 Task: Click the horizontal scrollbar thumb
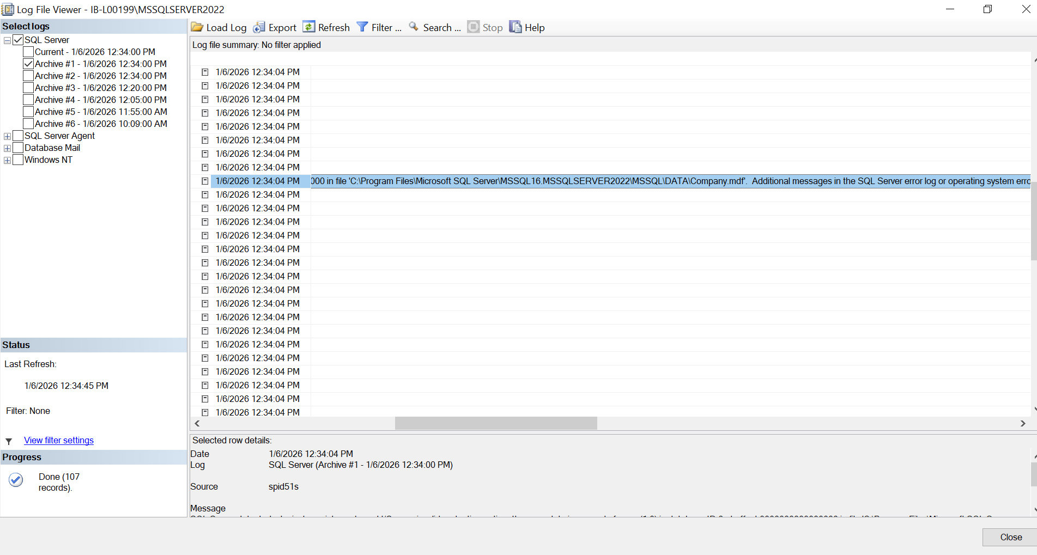coord(496,423)
